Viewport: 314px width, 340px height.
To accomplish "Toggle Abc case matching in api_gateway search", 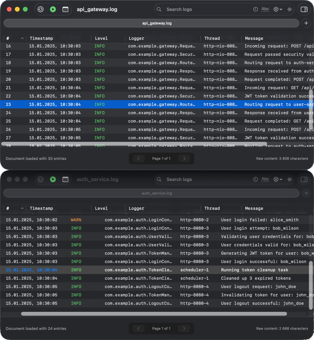I will [x=265, y=9].
